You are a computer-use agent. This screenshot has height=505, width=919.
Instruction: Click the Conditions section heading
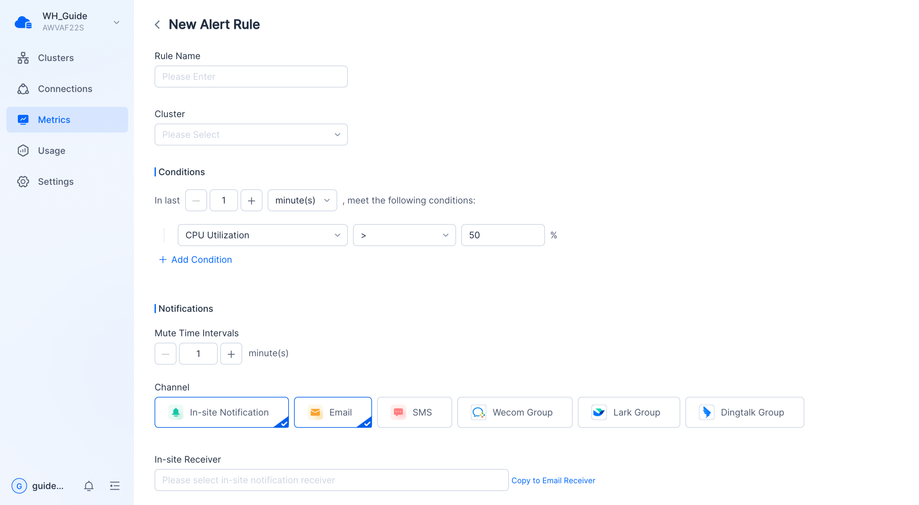click(182, 172)
